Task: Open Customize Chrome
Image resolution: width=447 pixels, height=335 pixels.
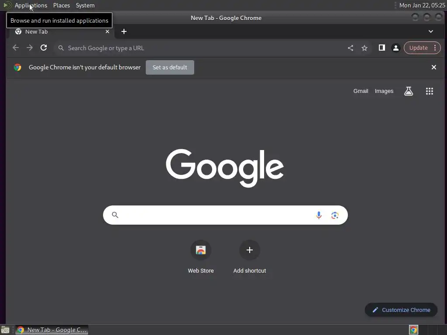Action: click(401, 310)
